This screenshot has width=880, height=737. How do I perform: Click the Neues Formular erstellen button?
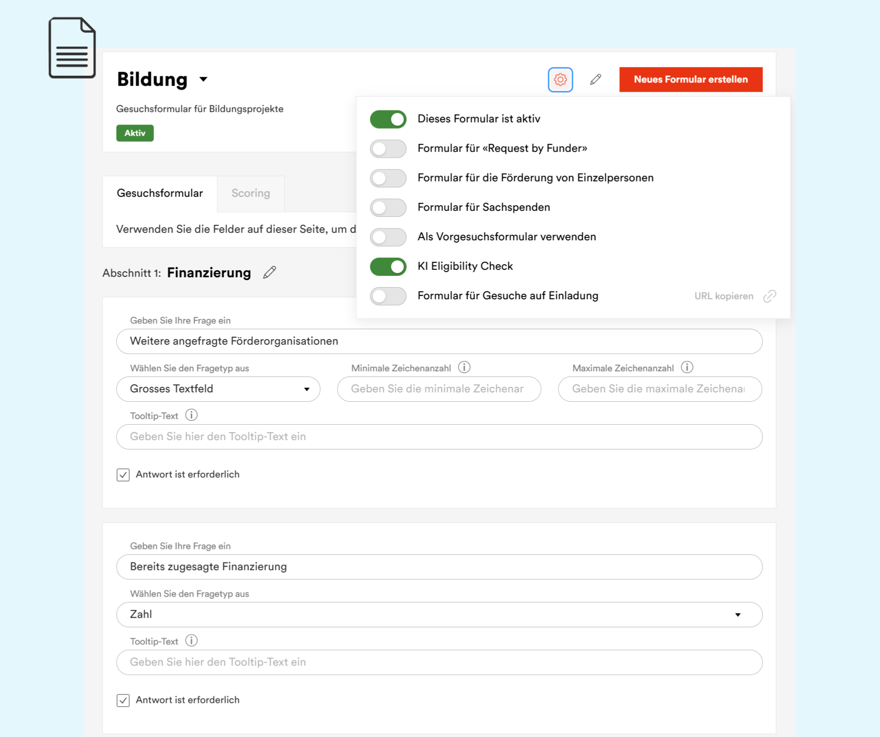pyautogui.click(x=690, y=79)
